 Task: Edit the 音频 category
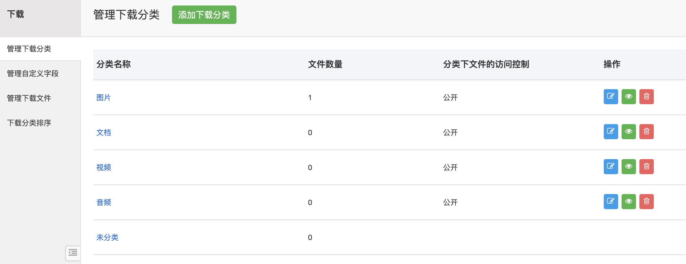point(611,202)
